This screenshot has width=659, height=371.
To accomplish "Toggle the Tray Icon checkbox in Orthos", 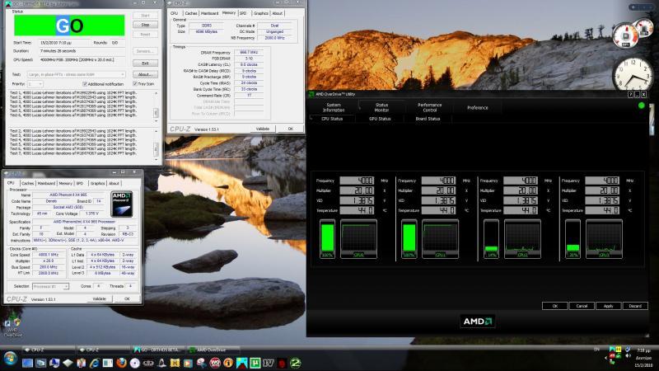I will 133,84.
